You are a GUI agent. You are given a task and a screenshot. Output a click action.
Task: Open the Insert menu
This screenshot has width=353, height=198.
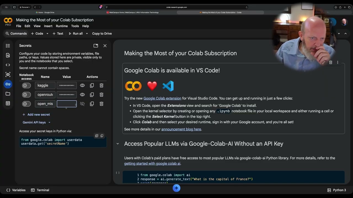tap(48, 26)
